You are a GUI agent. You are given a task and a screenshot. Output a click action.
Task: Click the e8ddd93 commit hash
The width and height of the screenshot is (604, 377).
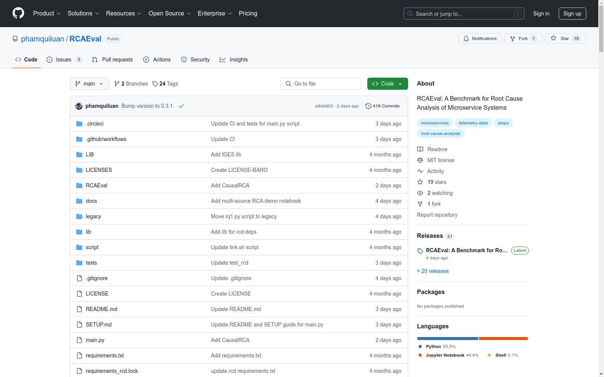[324, 106]
